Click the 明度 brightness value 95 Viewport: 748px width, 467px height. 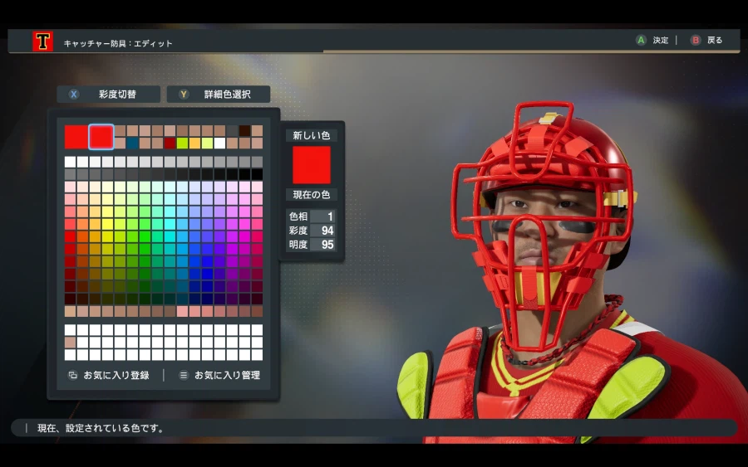[322, 245]
